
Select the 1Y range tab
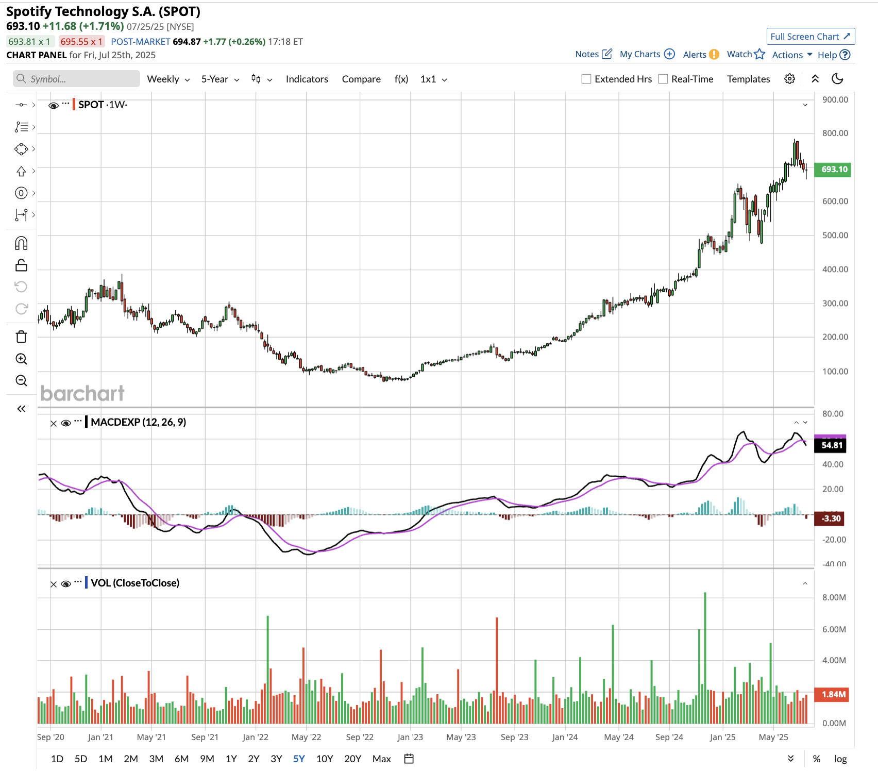[231, 759]
